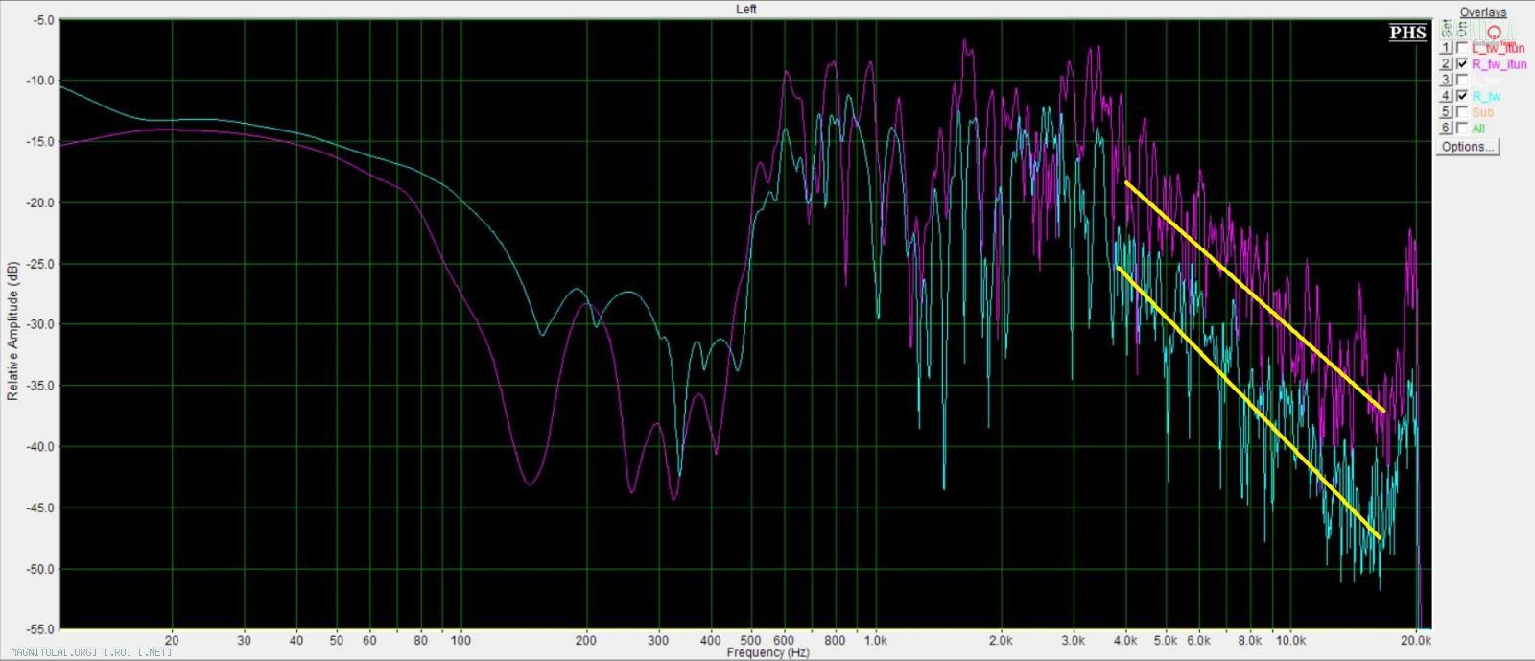Click the PHS phase indicator on graph
This screenshot has width=1535, height=661.
[x=1407, y=33]
